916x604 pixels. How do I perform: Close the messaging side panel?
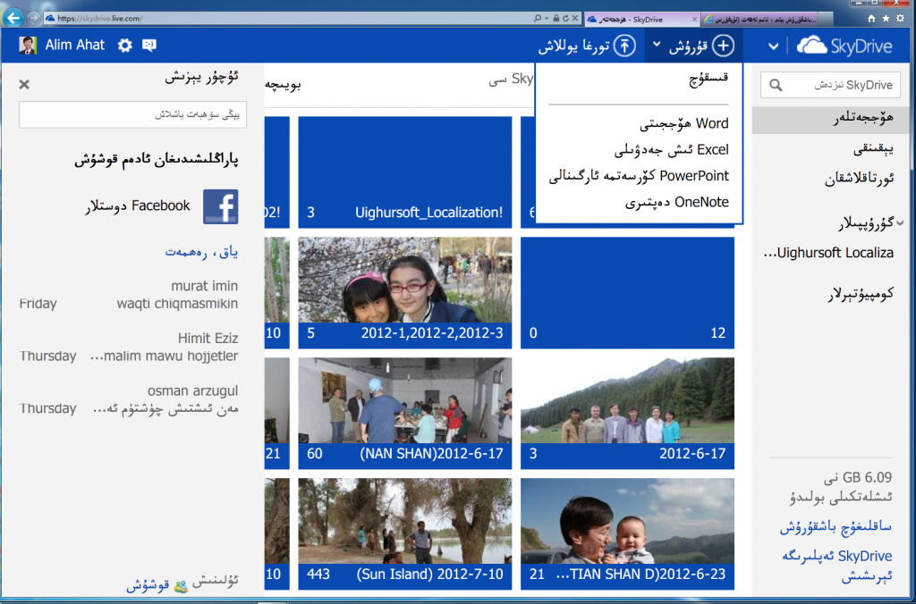point(24,84)
